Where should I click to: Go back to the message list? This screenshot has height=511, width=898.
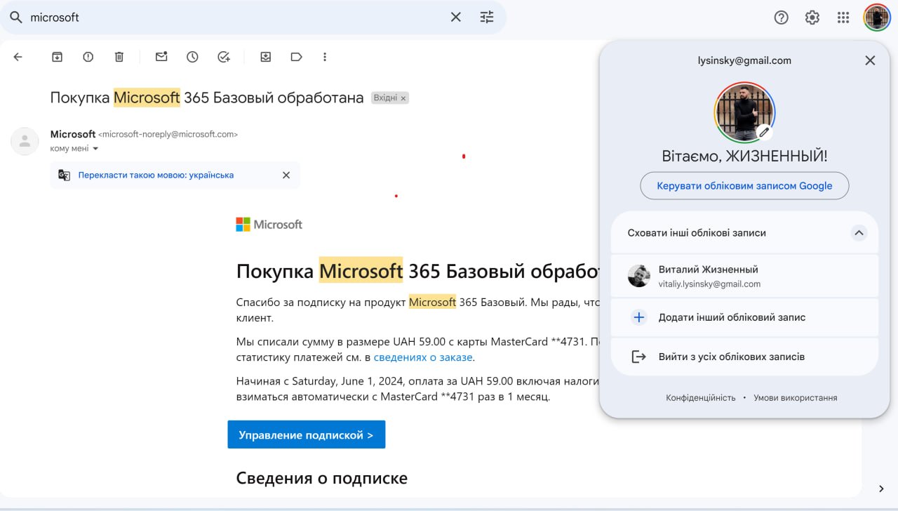18,57
